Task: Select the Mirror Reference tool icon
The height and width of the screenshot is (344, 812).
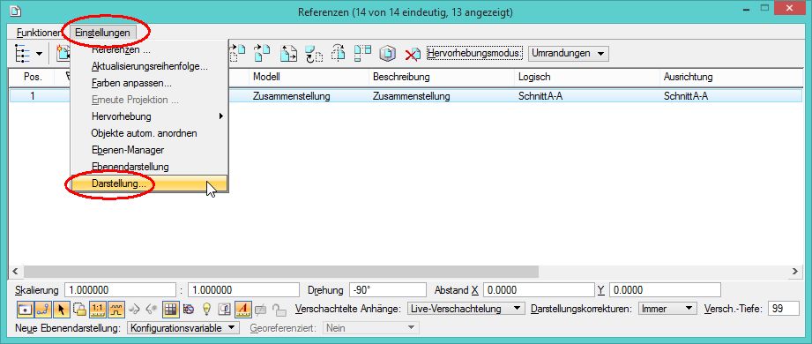Action: tap(339, 53)
